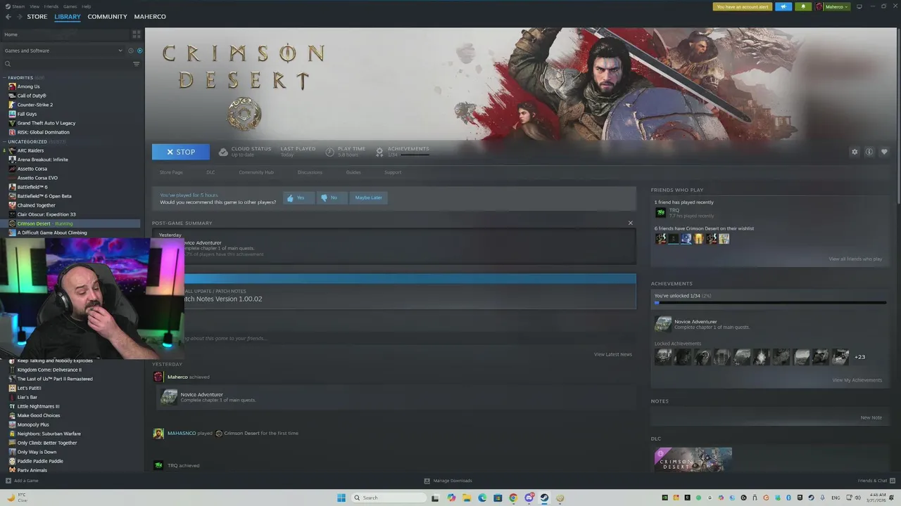901x506 pixels.
Task: Toggle the ready-to-play filter icon
Action: 139,51
